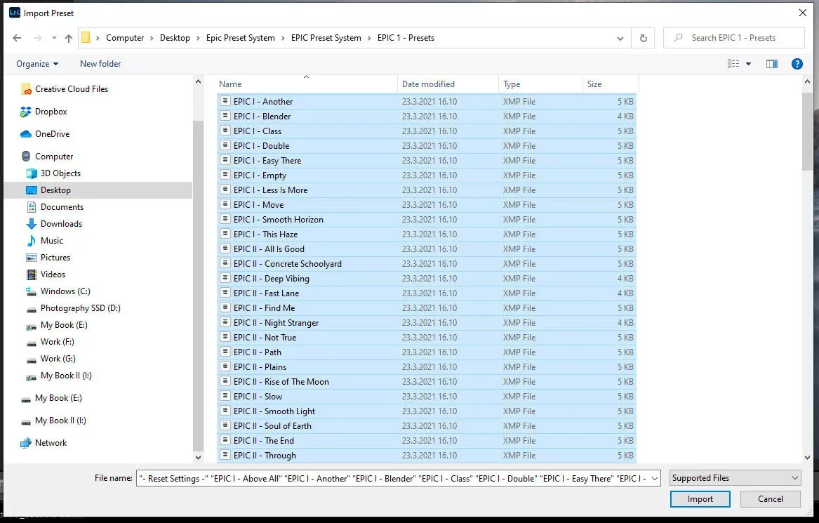Cancel the Import Preset dialog
The height and width of the screenshot is (523, 819).
(770, 498)
